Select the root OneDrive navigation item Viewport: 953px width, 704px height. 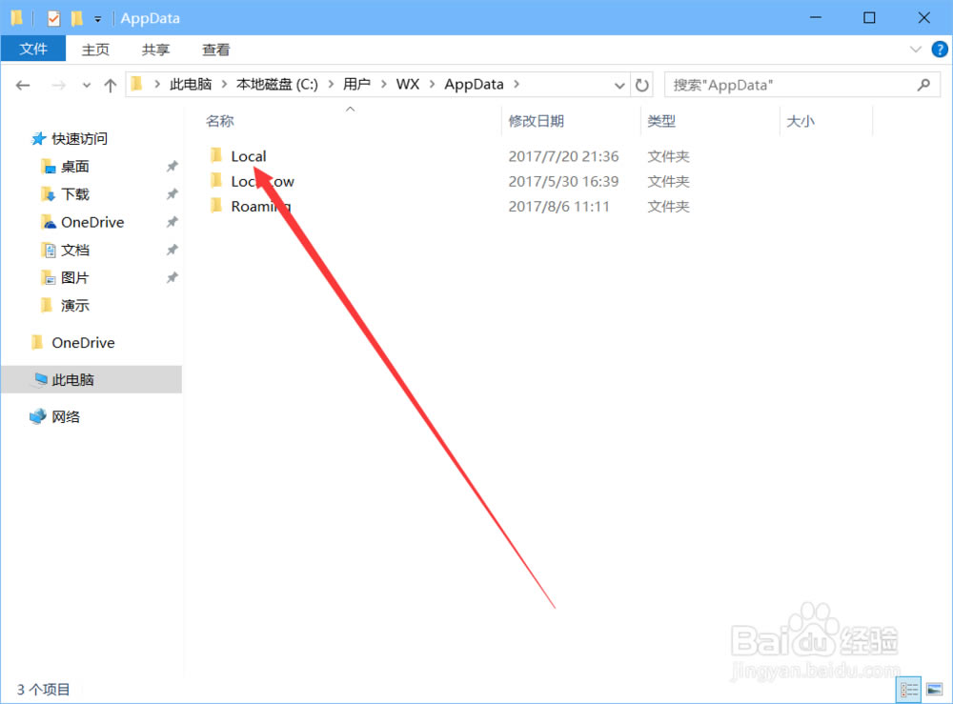tap(83, 343)
